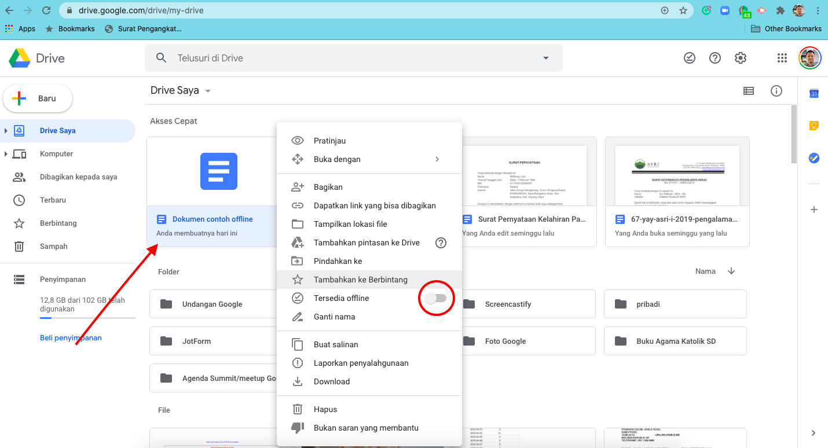The image size is (828, 448).
Task: Select Dapatkan link yang bisa dibagikan
Action: pyautogui.click(x=369, y=205)
